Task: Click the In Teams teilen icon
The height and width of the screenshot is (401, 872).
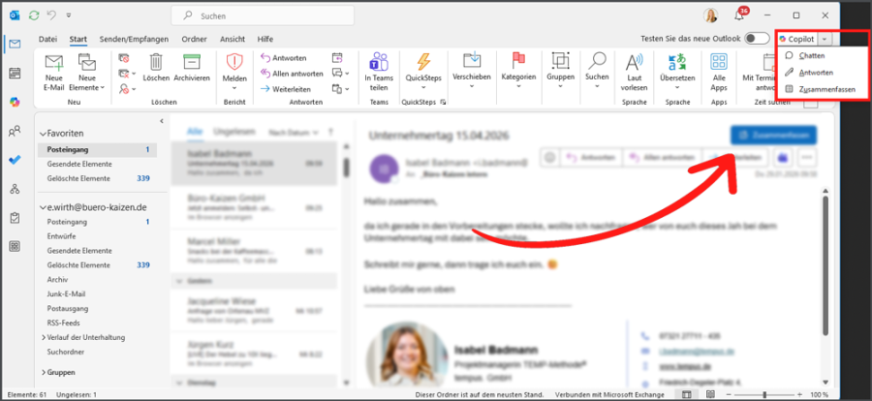Action: [378, 62]
